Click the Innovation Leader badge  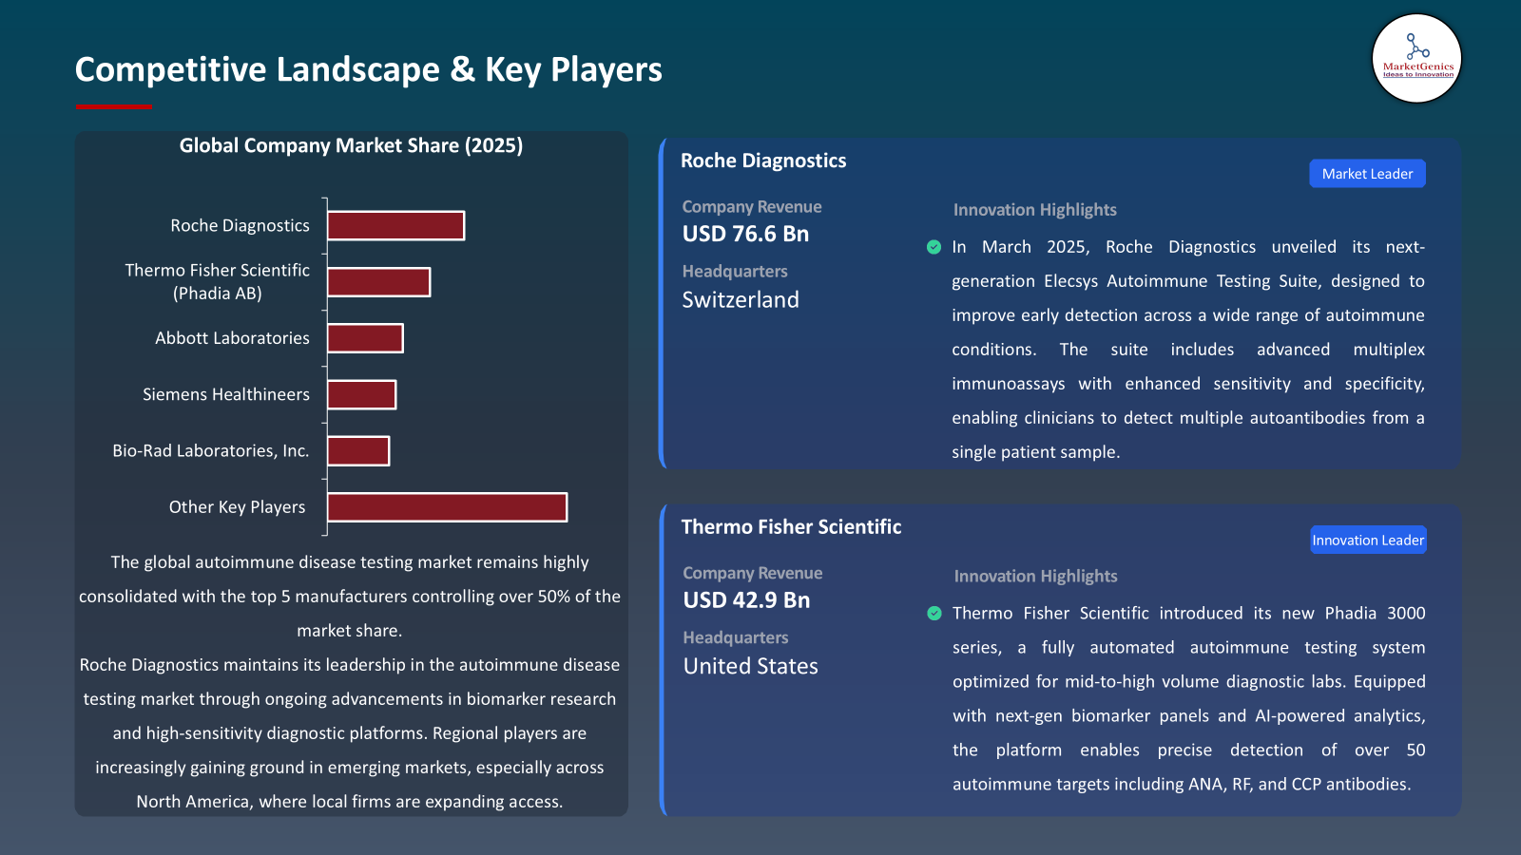(1368, 541)
